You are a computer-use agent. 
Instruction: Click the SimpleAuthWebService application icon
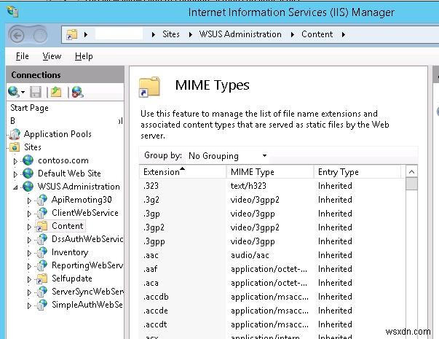point(42,305)
